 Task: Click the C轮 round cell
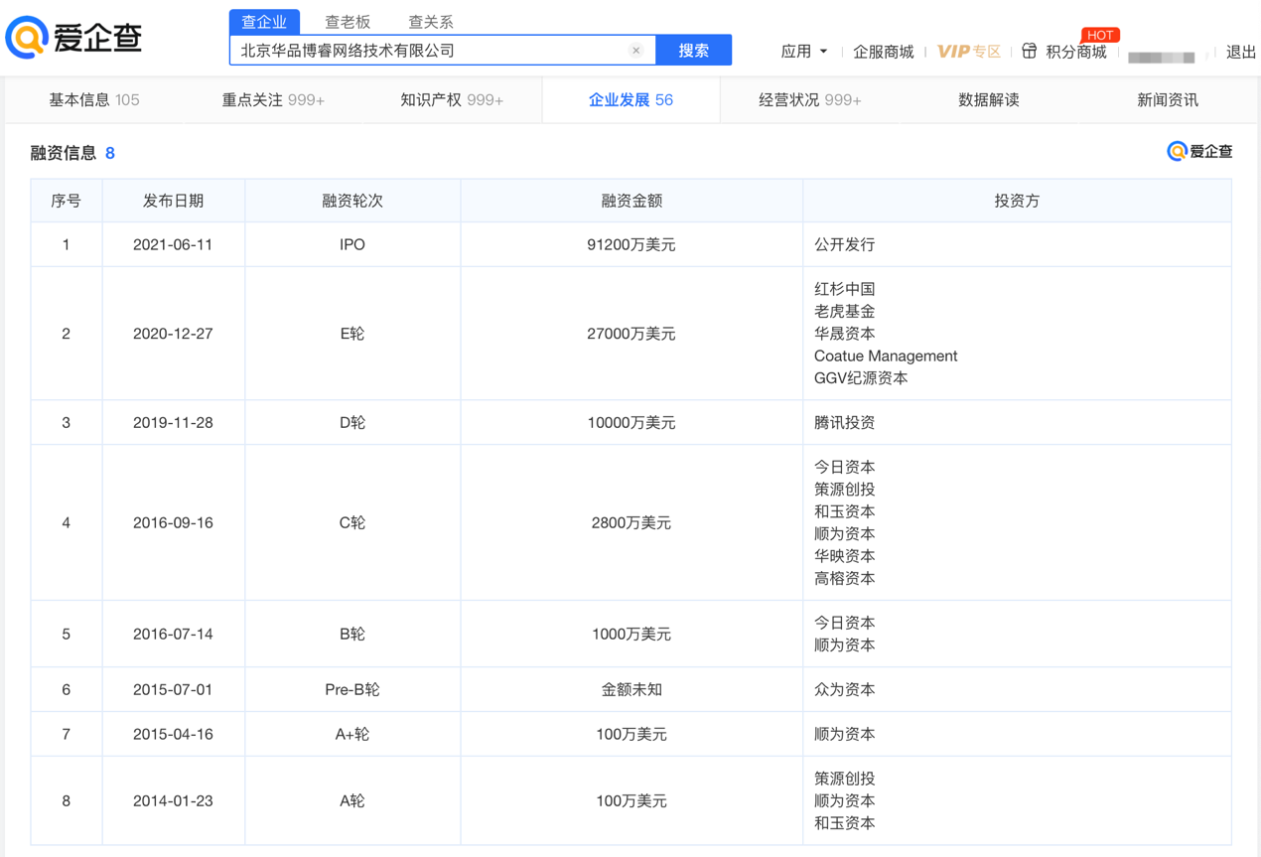pyautogui.click(x=352, y=522)
